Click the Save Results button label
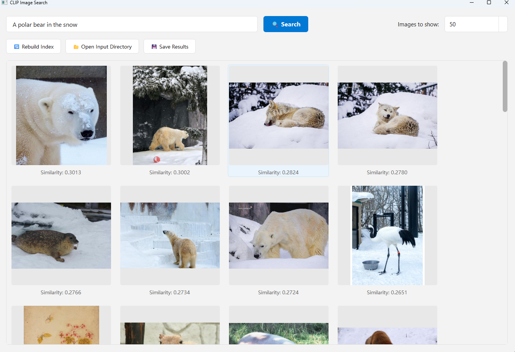Screen dimensions: 515x352 point(174,47)
